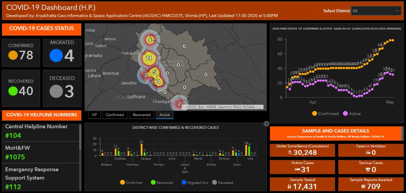
Task: Click the map cluster marker showing 14
Action: pos(149,58)
